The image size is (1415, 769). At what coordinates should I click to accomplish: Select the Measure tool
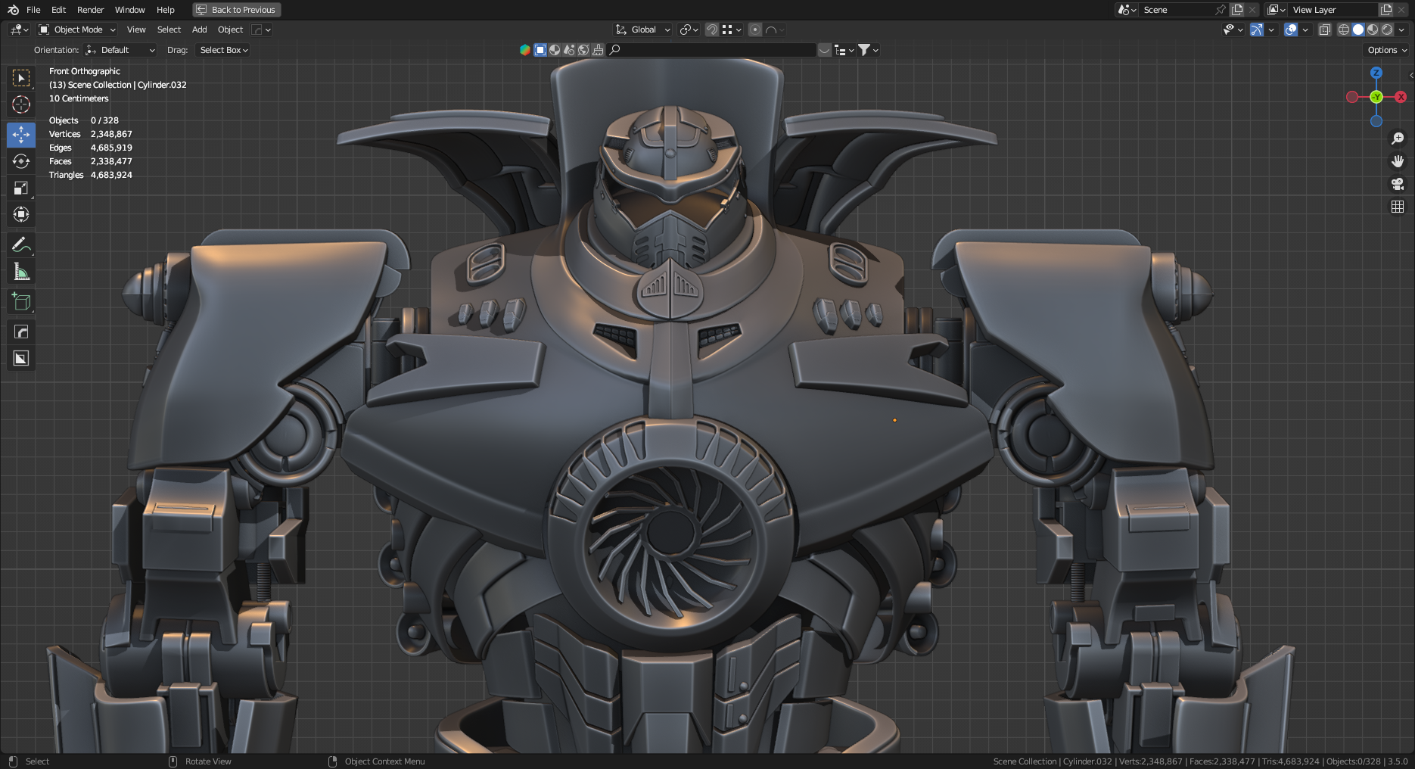coord(21,271)
